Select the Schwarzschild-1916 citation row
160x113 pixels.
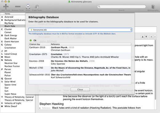80,76
